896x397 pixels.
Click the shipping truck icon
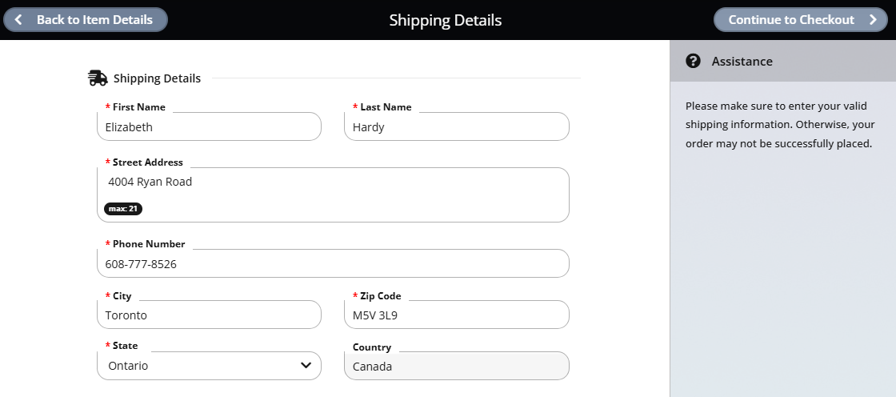tap(98, 78)
